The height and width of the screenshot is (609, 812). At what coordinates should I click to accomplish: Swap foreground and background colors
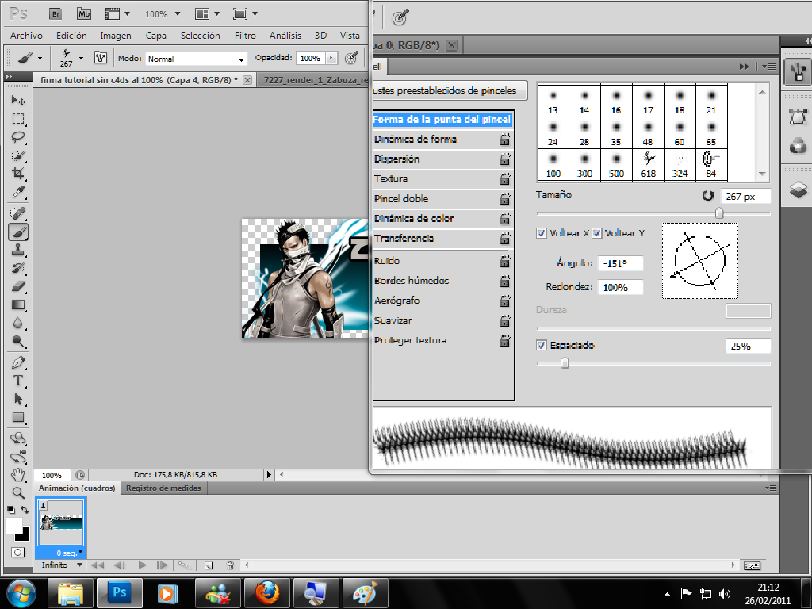[x=25, y=510]
